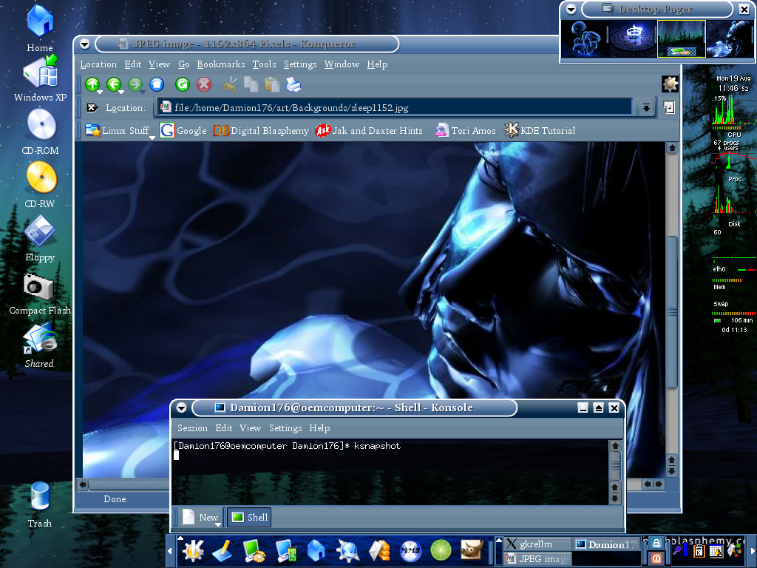
Task: Open the Shared folder desktop icon
Action: 40,345
